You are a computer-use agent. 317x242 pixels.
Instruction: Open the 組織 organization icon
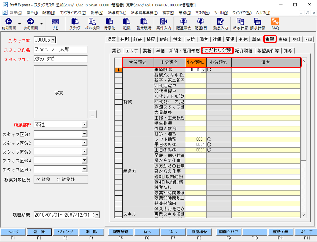pyautogui.click(x=127, y=24)
